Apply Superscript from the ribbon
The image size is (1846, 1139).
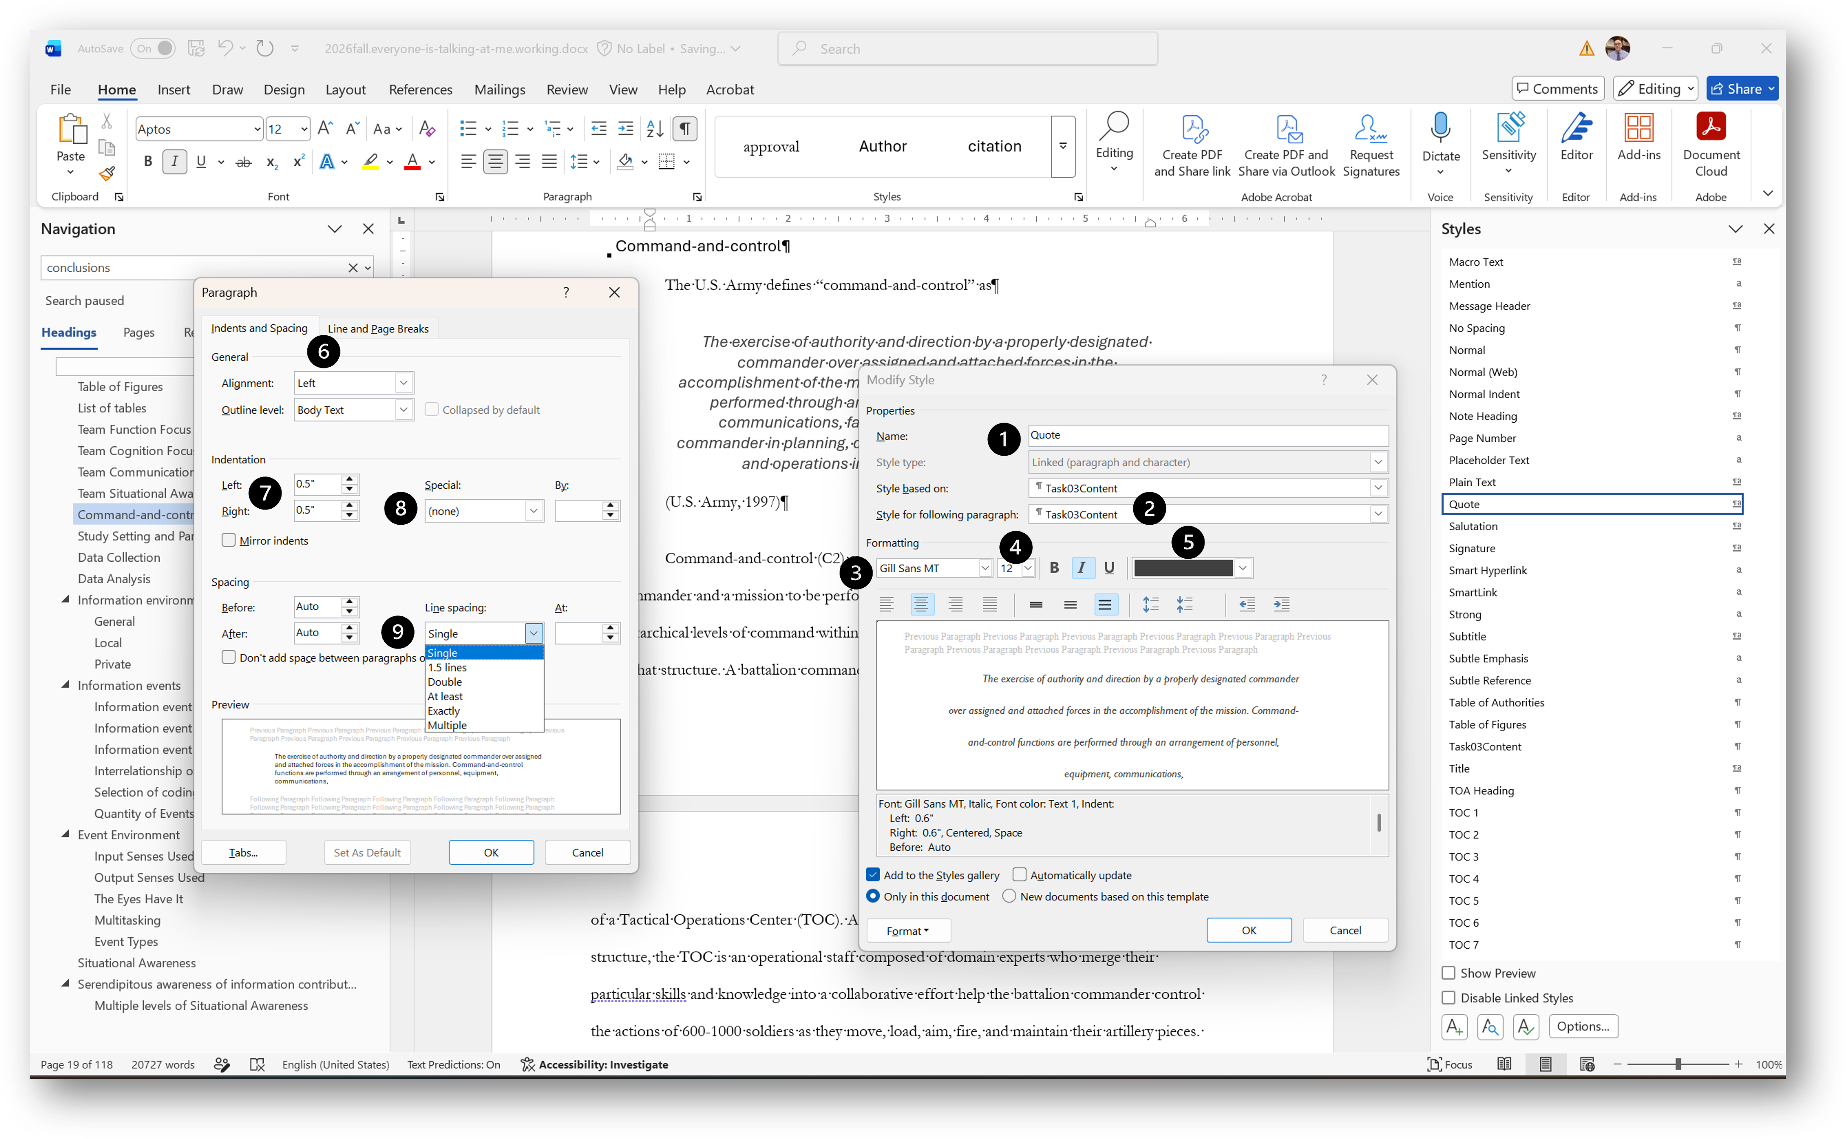click(x=299, y=162)
